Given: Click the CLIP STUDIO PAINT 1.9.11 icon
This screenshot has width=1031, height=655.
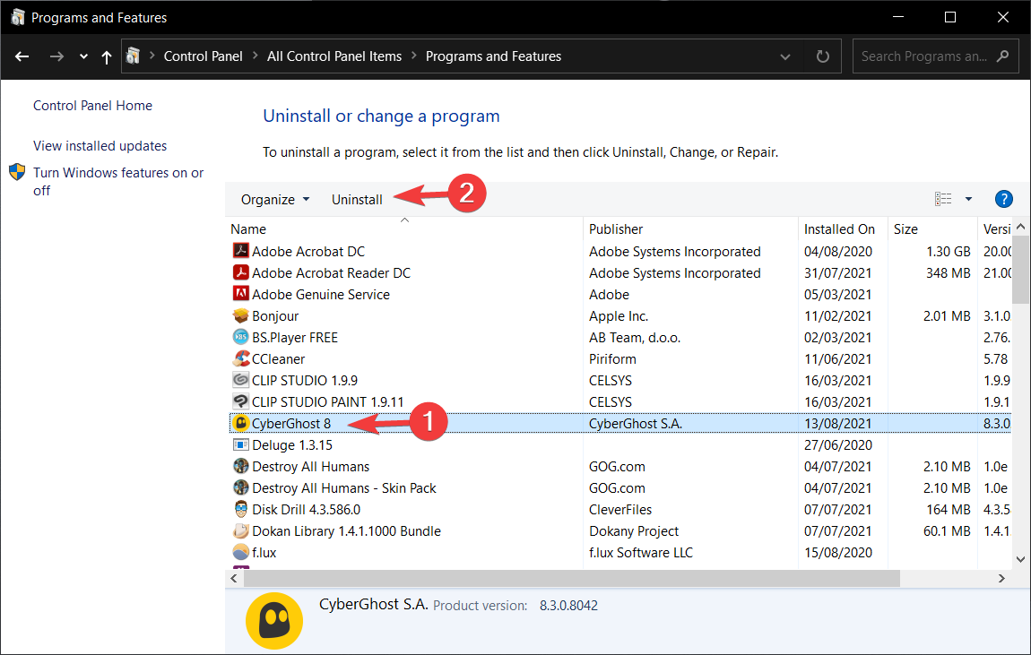Looking at the screenshot, I should 240,401.
